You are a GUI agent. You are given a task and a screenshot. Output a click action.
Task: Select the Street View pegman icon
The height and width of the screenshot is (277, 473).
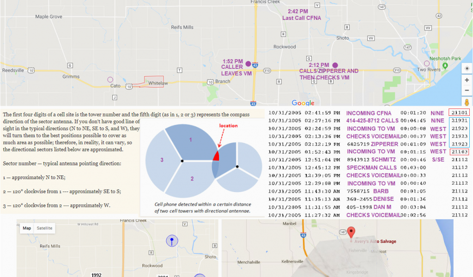click(x=467, y=102)
